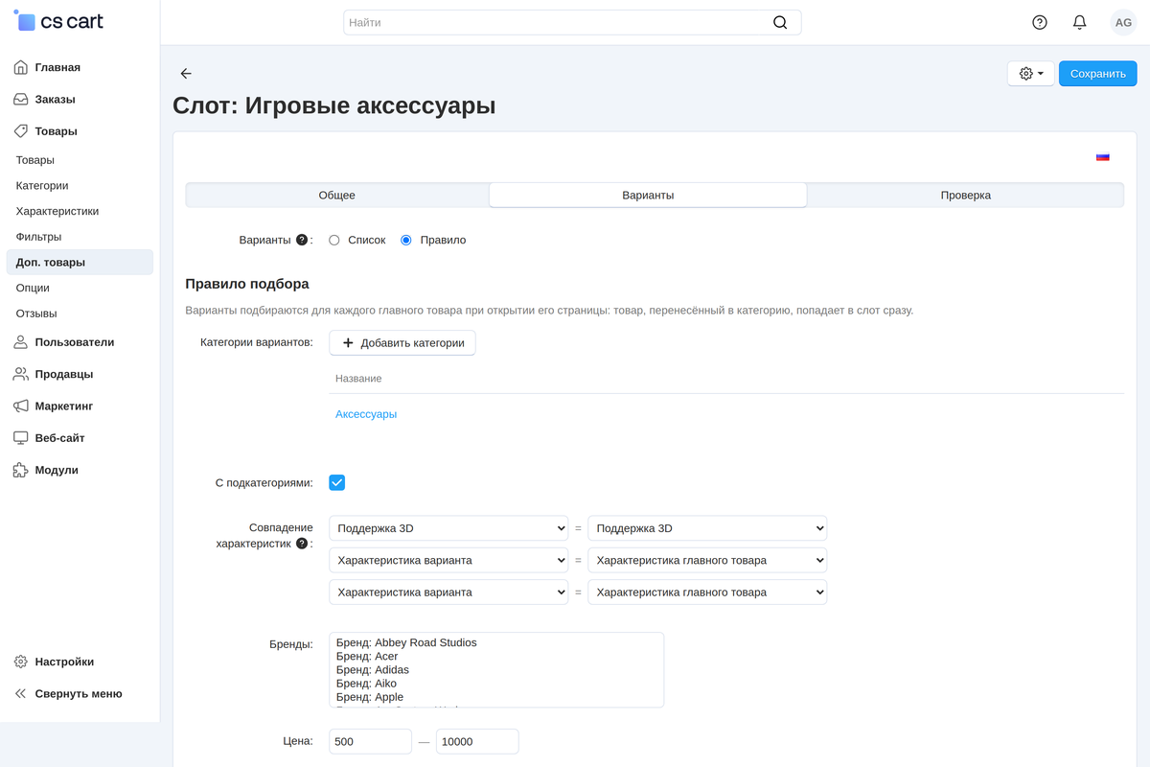Open the notifications bell
Screen dimensions: 1150x767
coord(1080,22)
